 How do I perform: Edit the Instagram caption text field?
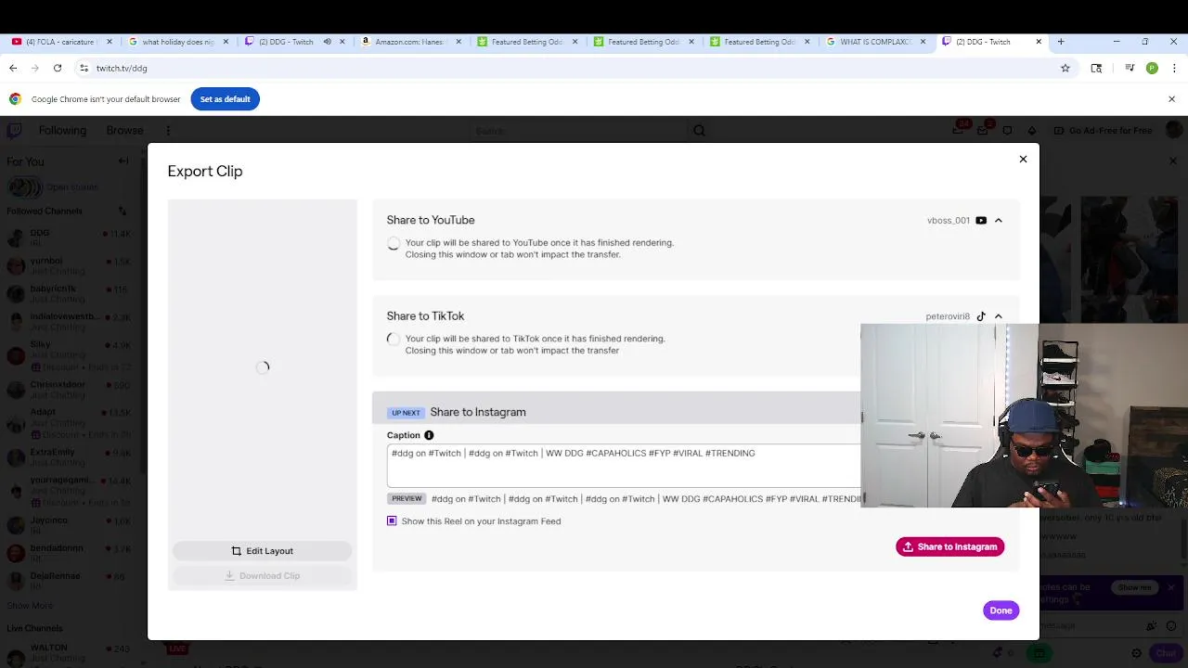(624, 466)
